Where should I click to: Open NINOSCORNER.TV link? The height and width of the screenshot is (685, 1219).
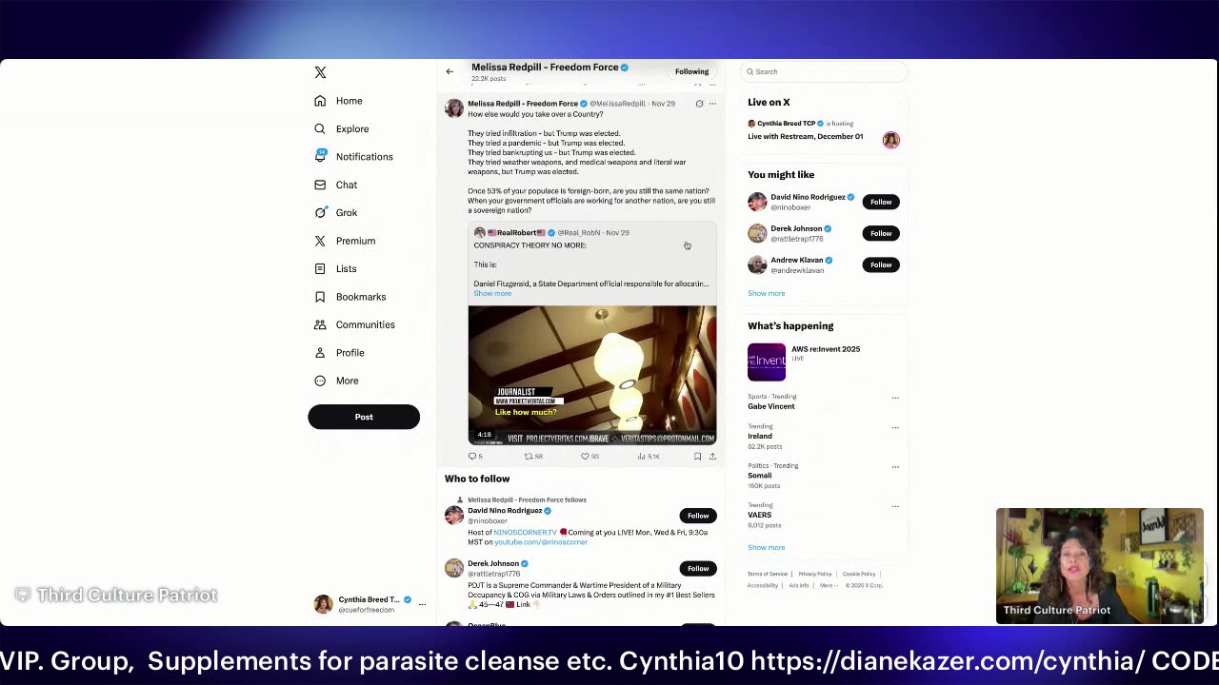(525, 533)
